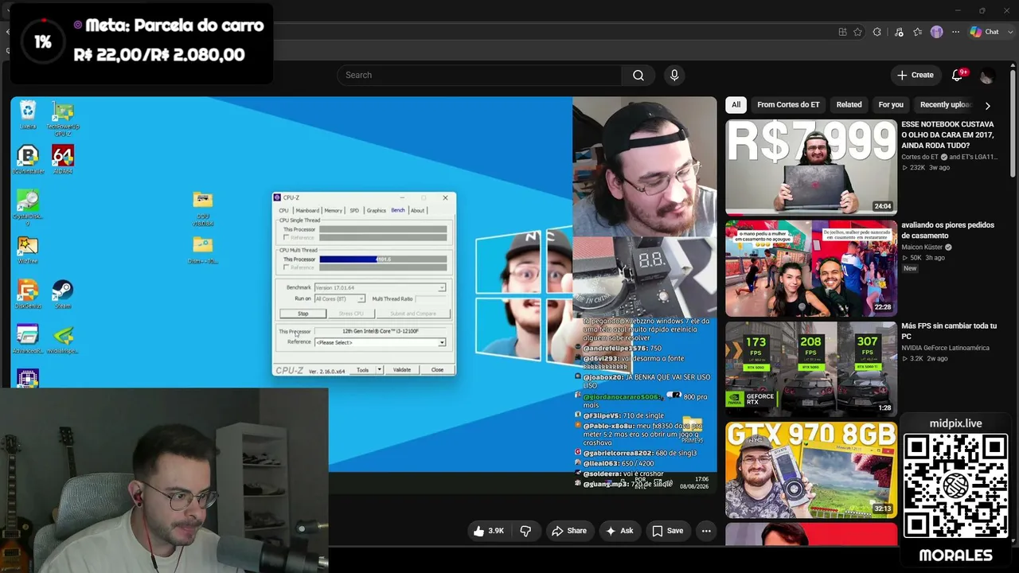Screen dimensions: 1019x573
Task: Toggle Multi Thread Reference checkbox in CPU-Z
Action: click(x=287, y=267)
